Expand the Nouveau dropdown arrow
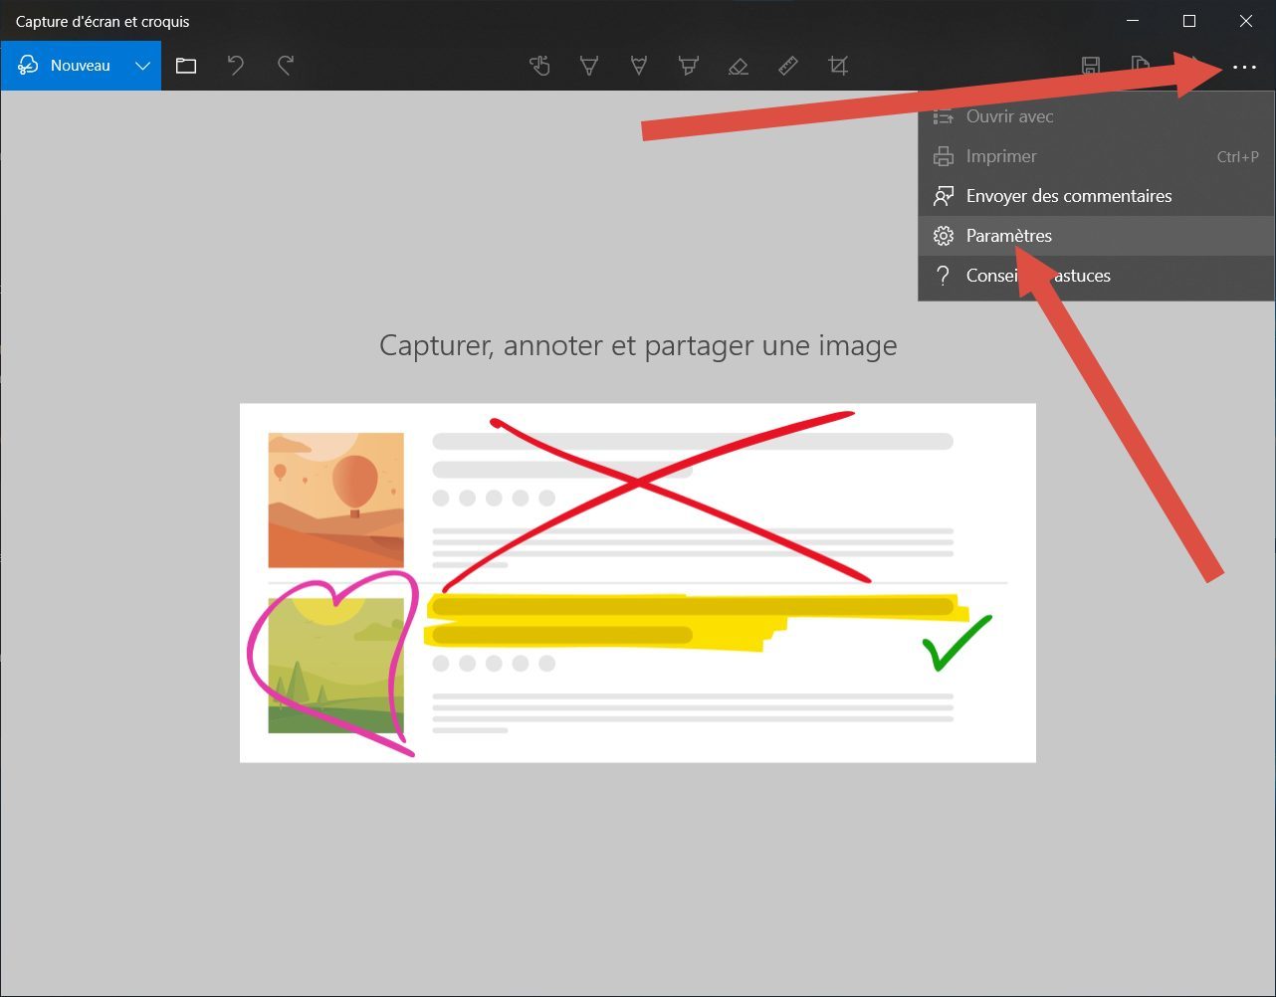 click(142, 66)
